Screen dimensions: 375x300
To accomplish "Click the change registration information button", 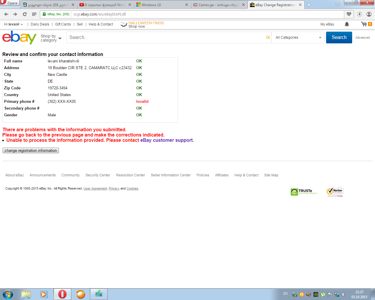I will pyautogui.click(x=31, y=151).
